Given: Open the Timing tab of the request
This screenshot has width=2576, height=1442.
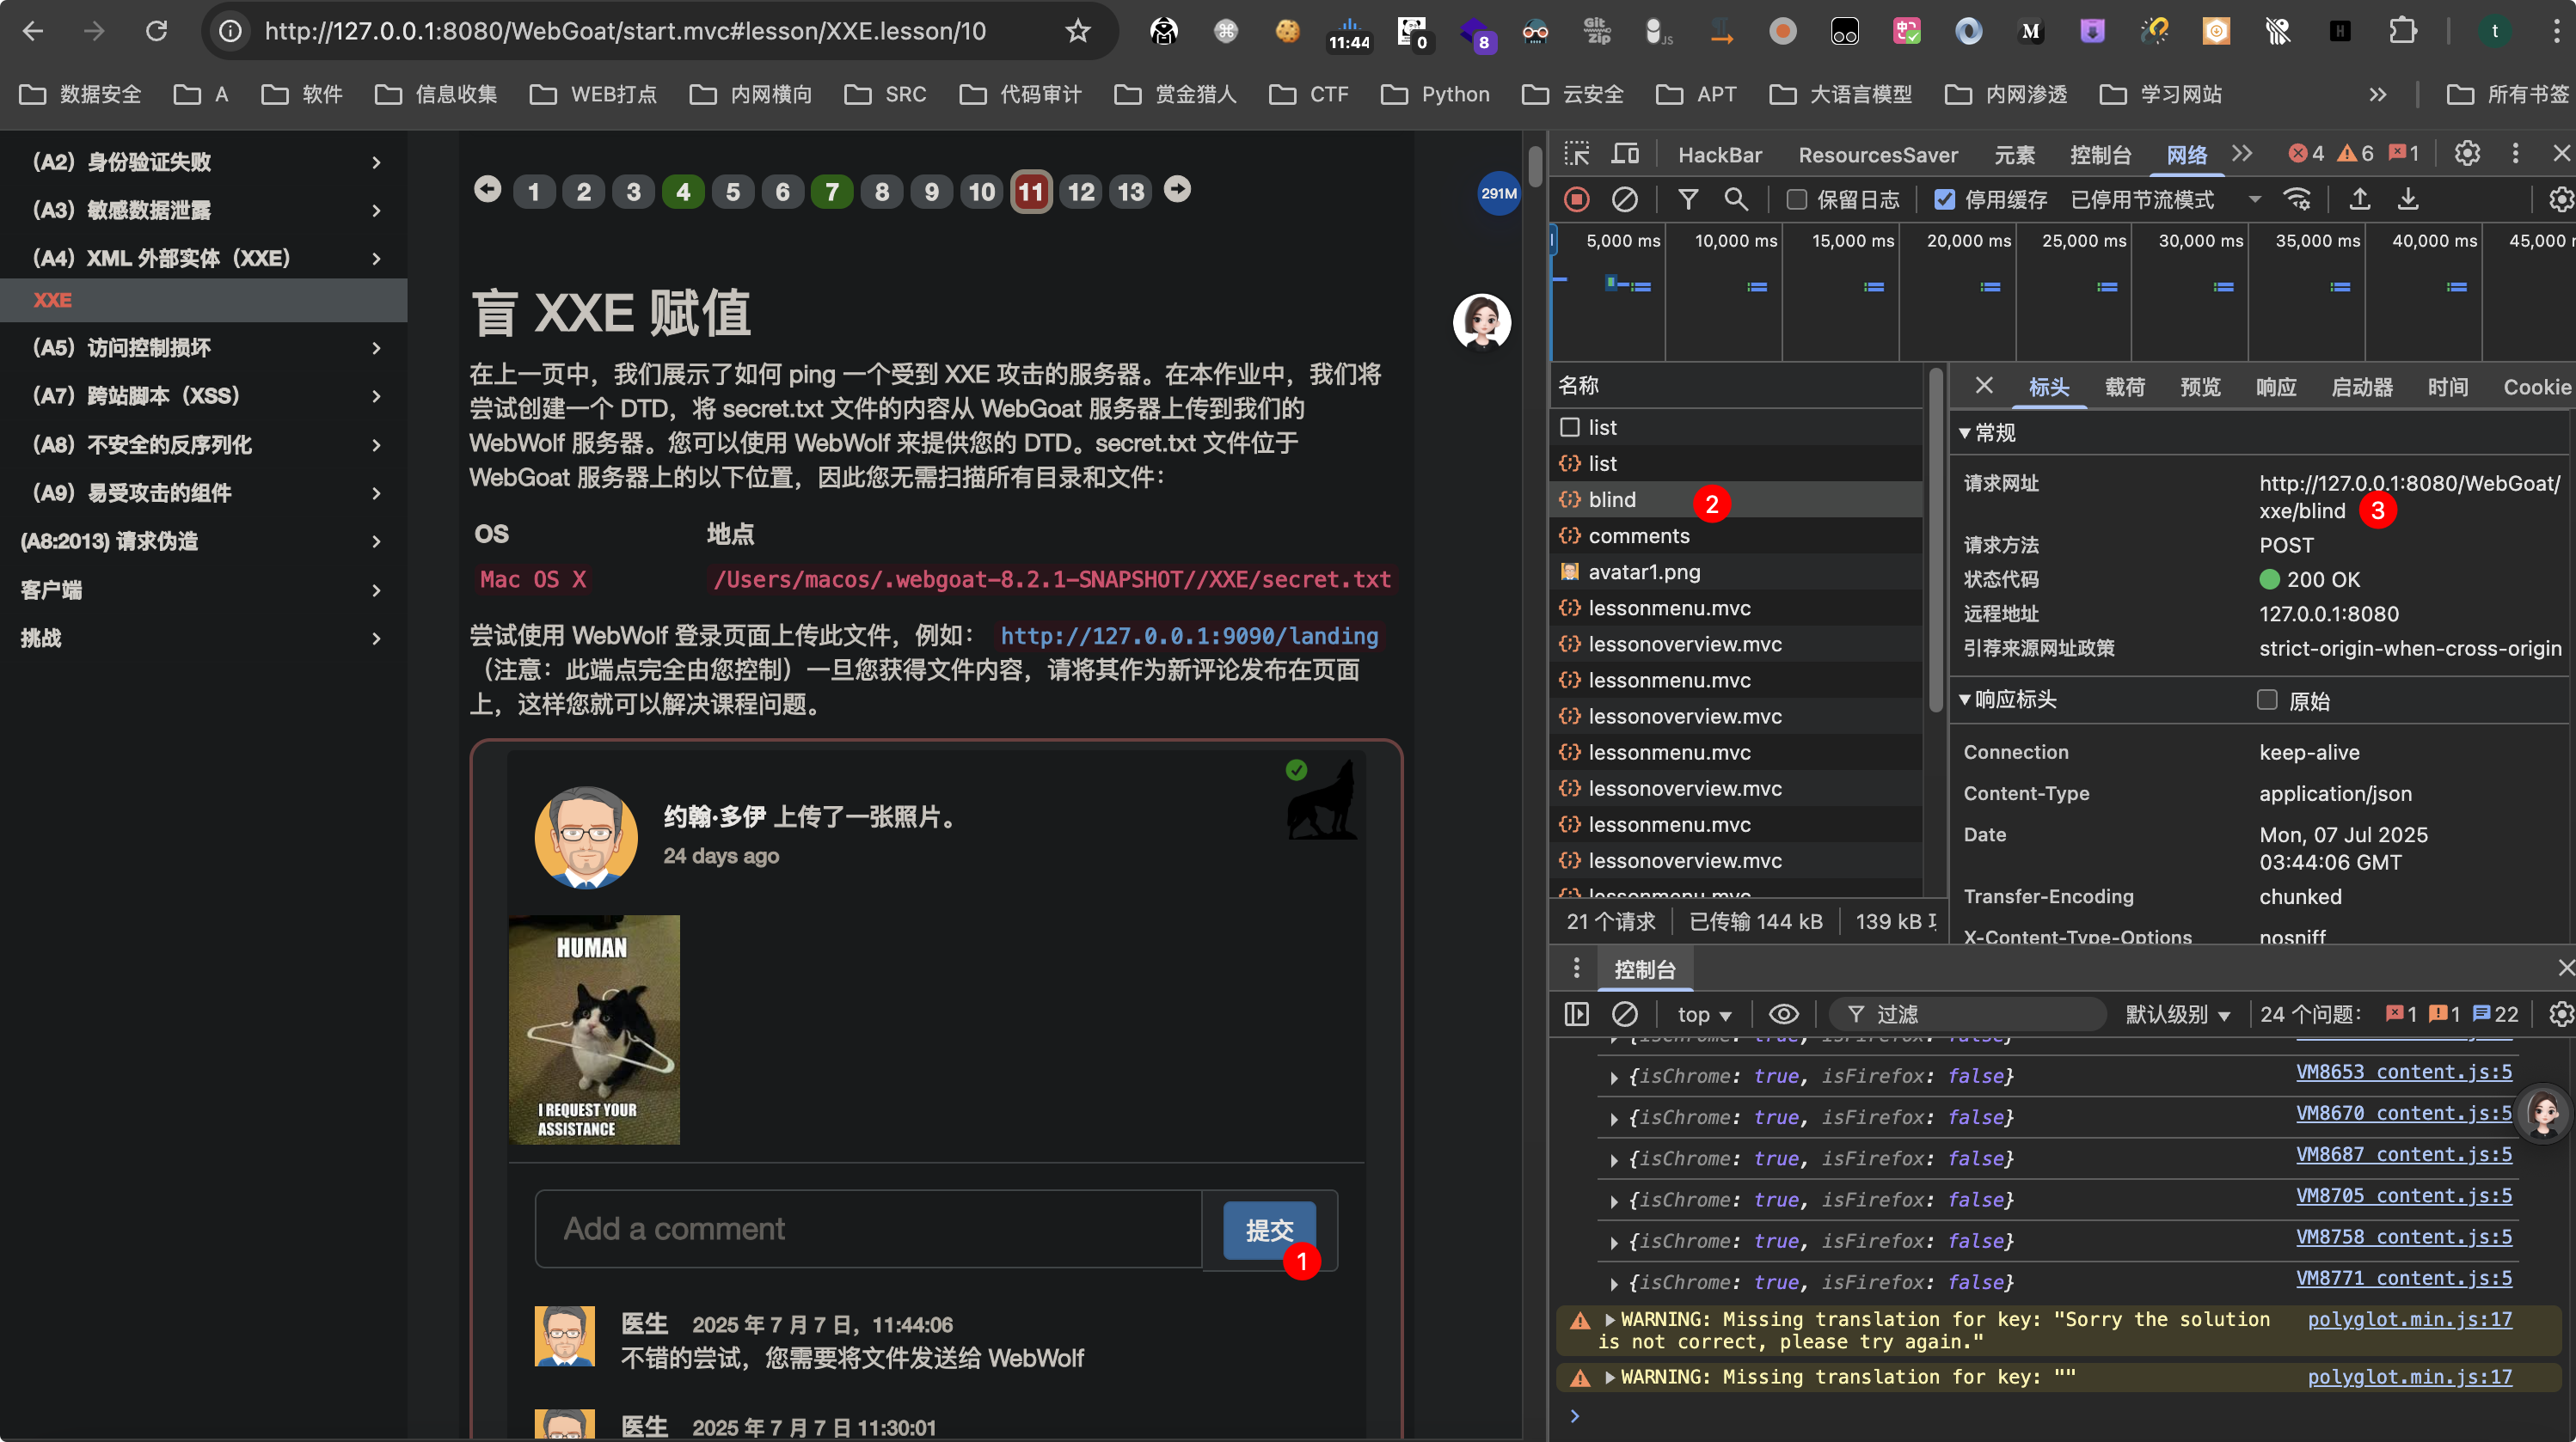Looking at the screenshot, I should [x=2448, y=387].
